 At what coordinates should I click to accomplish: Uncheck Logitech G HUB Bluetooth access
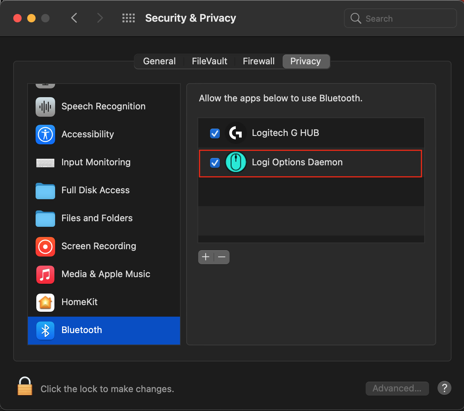[x=215, y=133]
